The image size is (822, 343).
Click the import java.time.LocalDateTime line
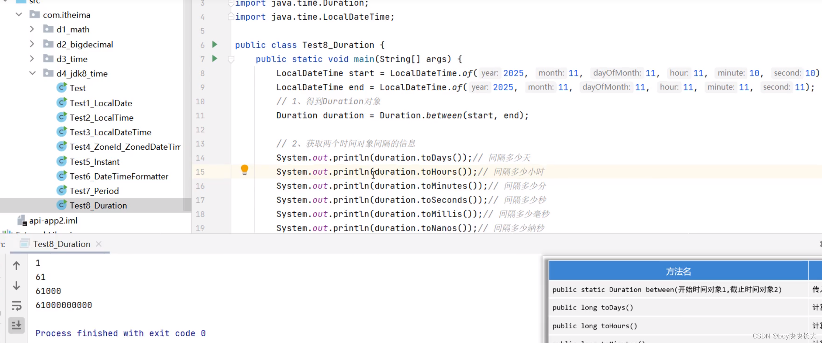point(315,17)
